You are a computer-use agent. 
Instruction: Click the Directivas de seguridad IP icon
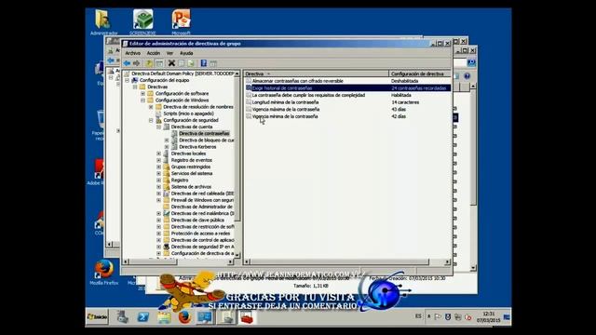pos(167,247)
